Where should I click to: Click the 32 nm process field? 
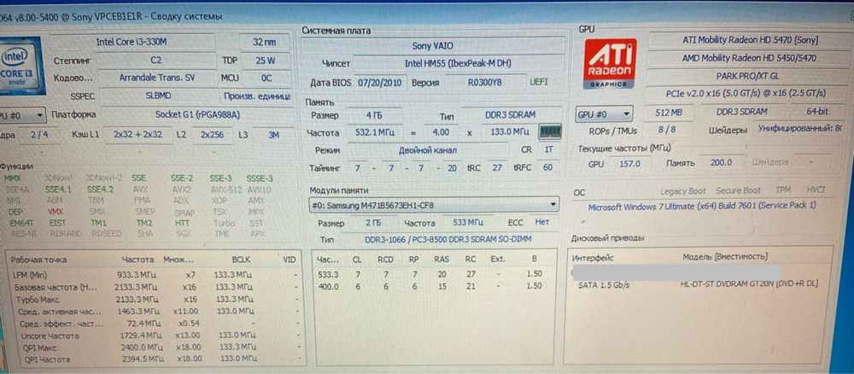pyautogui.click(x=264, y=42)
